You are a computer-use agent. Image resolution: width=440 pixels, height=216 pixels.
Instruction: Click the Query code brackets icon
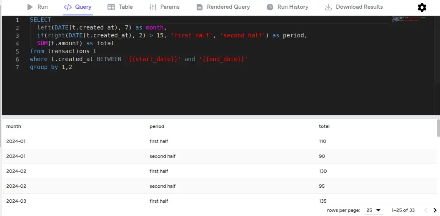[x=68, y=7]
